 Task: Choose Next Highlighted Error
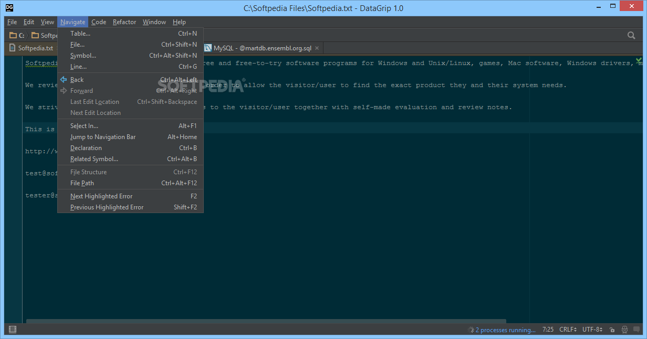pyautogui.click(x=130, y=196)
